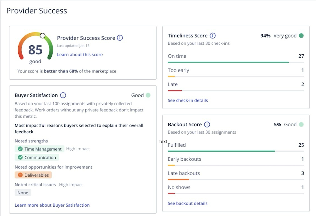Click the Backout Score Good status dot
Screen dimensions: 316x216
point(301,125)
